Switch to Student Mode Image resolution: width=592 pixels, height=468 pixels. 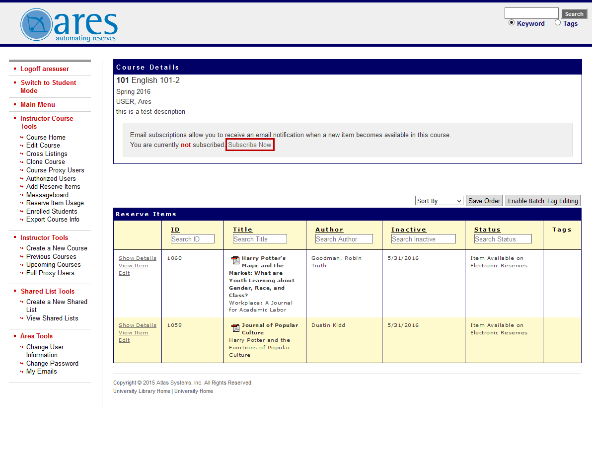(x=48, y=82)
